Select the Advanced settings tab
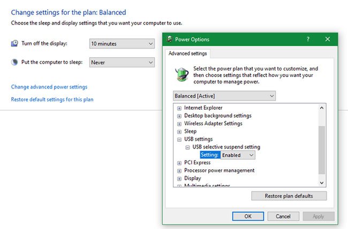The height and width of the screenshot is (229, 348). coord(188,54)
